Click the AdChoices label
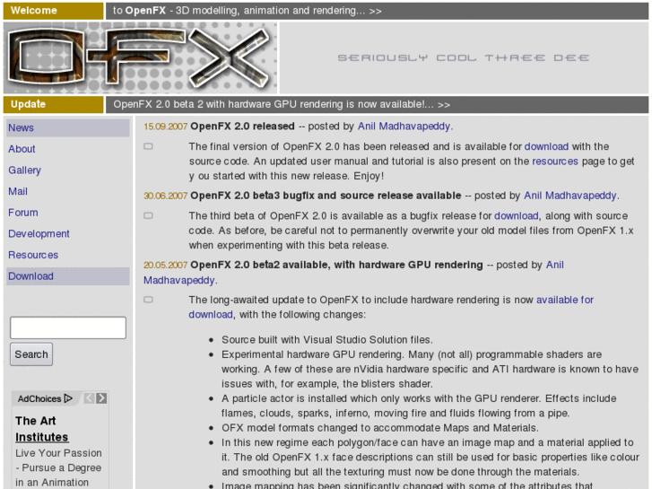Viewport: 652px width, 489px height. (x=39, y=398)
